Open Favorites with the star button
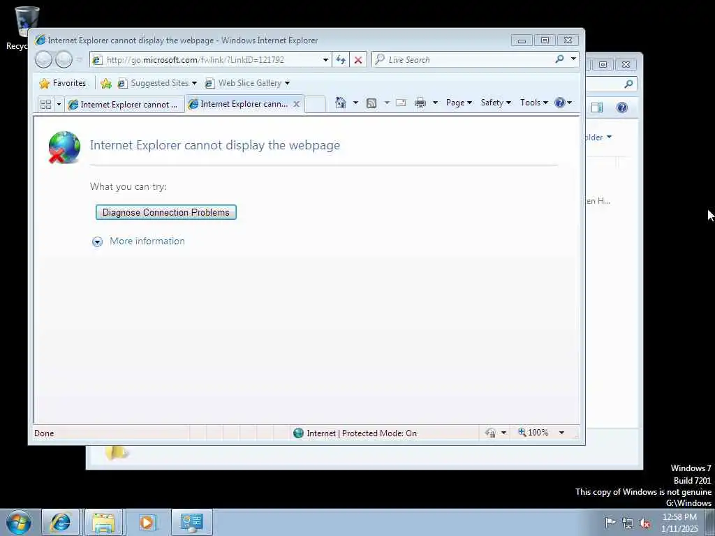 tap(62, 83)
